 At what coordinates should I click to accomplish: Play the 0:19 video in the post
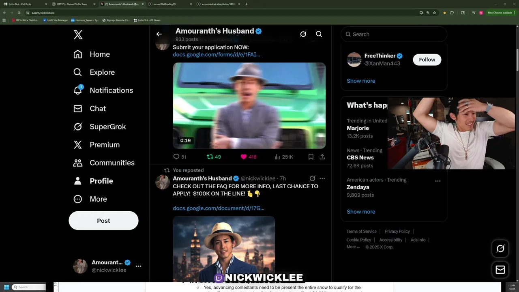(249, 105)
